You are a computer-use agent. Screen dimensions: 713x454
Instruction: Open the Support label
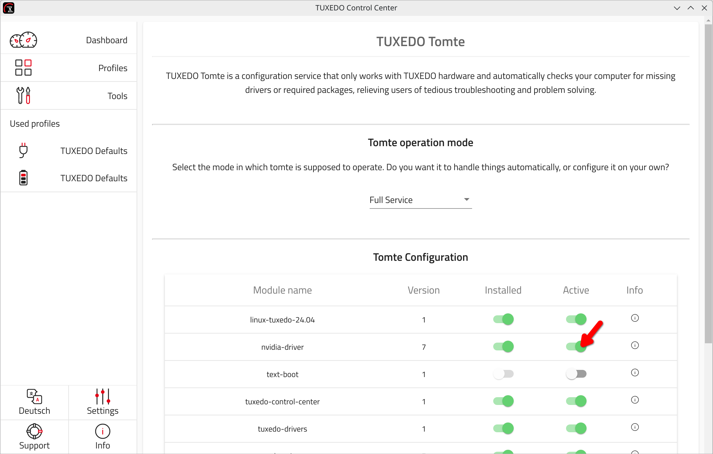click(34, 446)
